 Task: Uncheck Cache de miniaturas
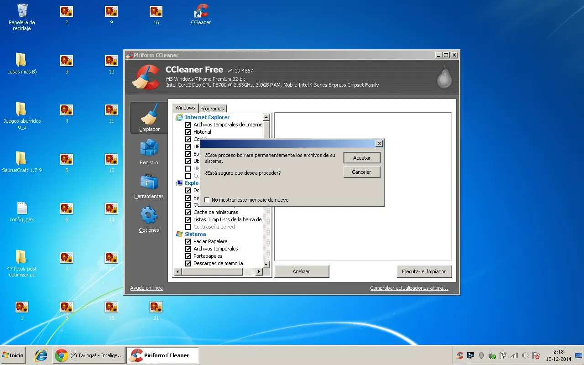188,212
